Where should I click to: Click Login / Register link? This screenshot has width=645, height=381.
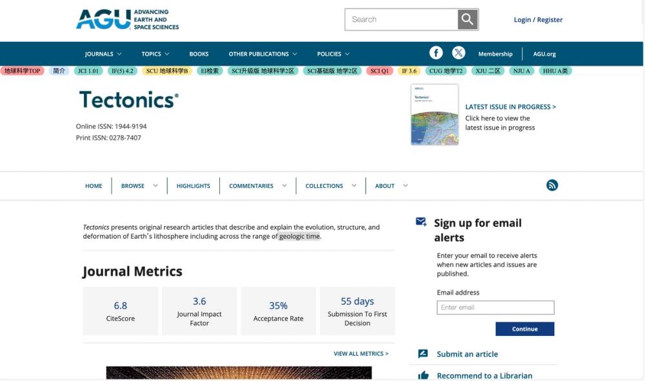(x=538, y=20)
